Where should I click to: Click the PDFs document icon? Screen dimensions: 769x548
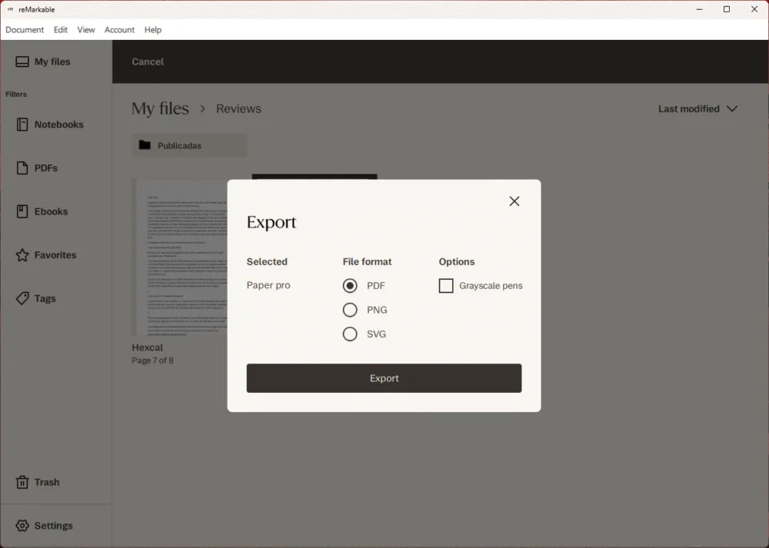[22, 168]
